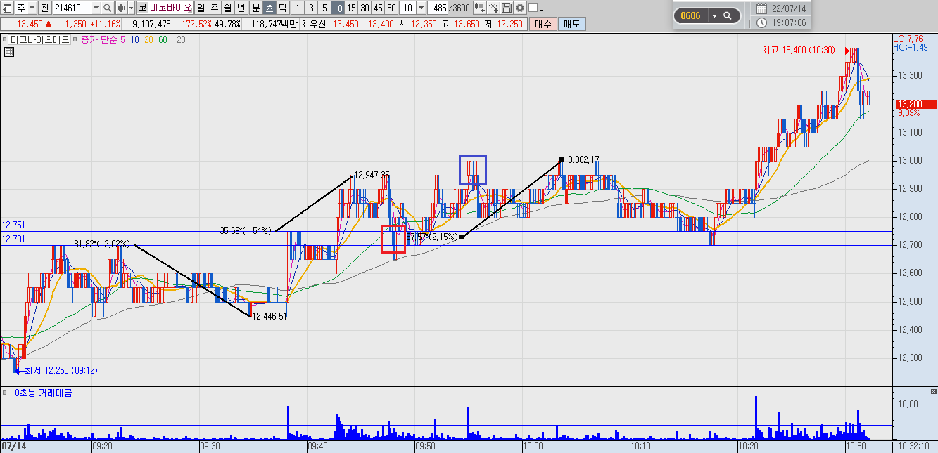Select the highlighted interval button 10
The width and height of the screenshot is (938, 453).
pos(338,8)
